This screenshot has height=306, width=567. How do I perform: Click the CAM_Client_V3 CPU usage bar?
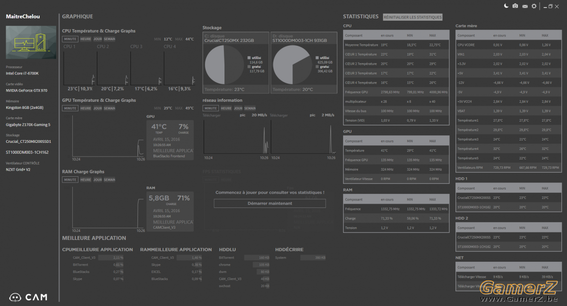coord(111,258)
